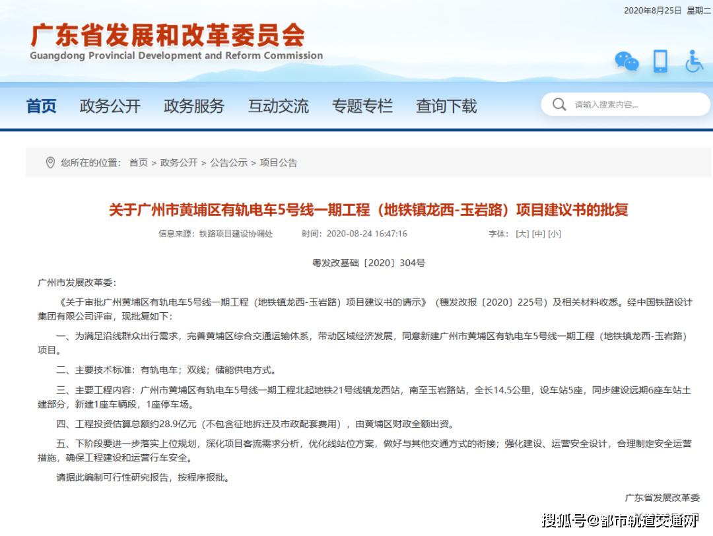This screenshot has width=713, height=536.
Task: Click the search magnifier icon
Action: 559,105
